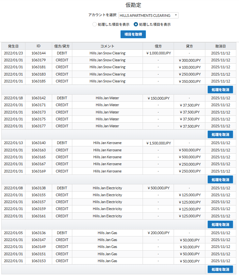The width and height of the screenshot is (239, 278).
Task: Click the 取消日 column header
Action: click(221, 46)
